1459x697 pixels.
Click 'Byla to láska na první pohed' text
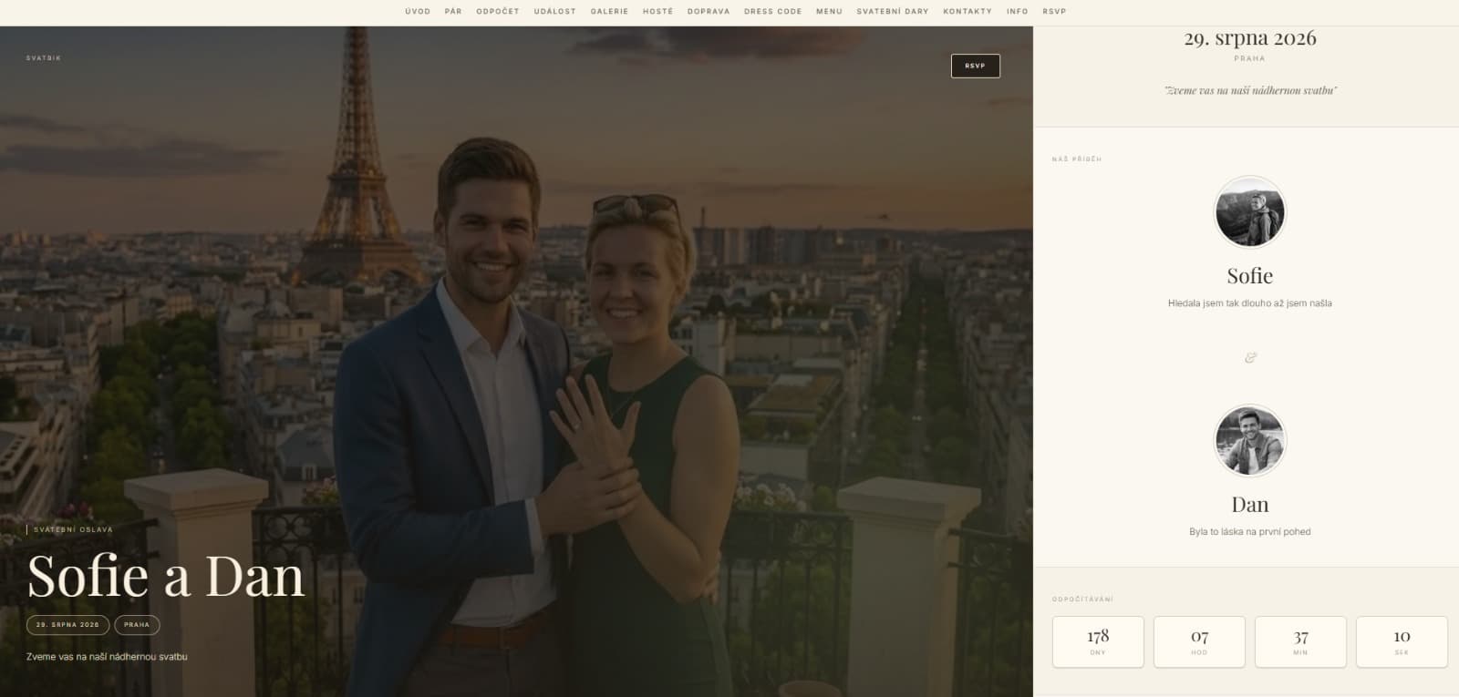click(x=1250, y=532)
